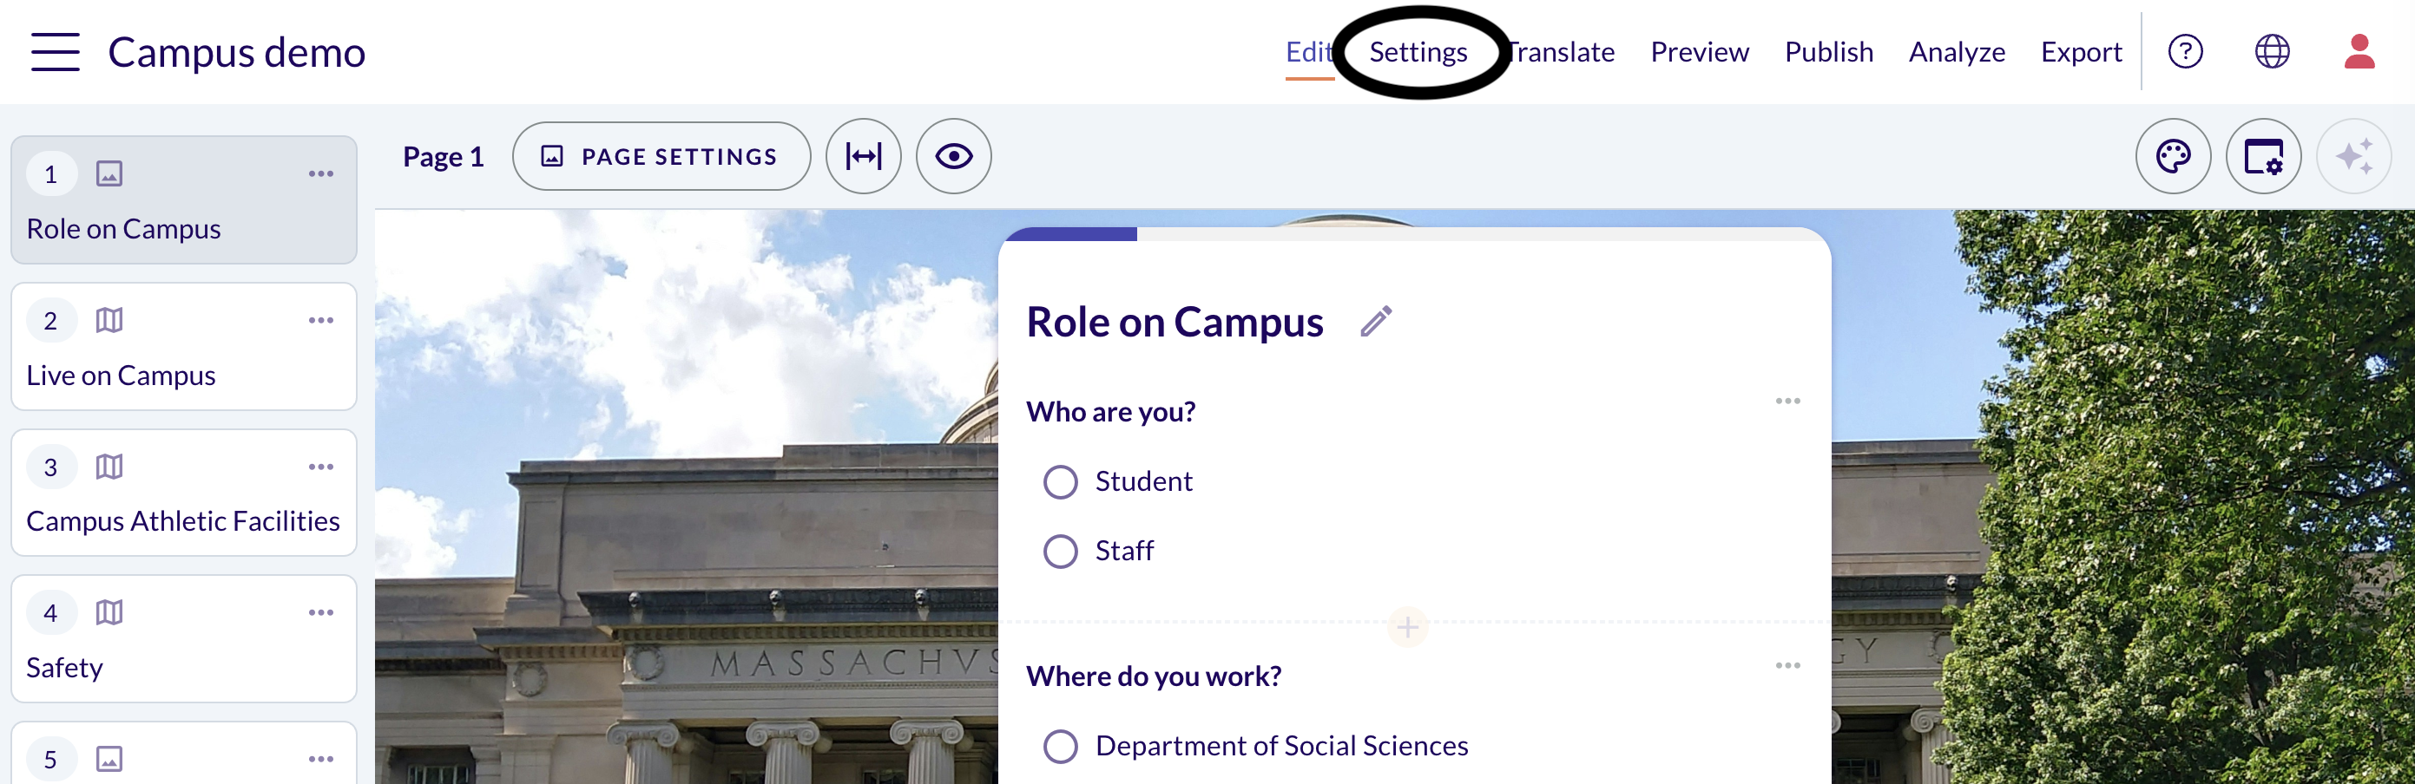Open the theme palette icon
This screenshot has width=2415, height=784.
(2173, 156)
